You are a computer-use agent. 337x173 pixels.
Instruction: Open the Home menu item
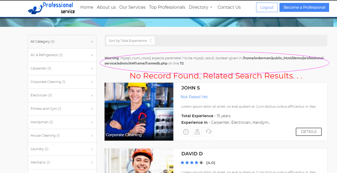point(87,7)
